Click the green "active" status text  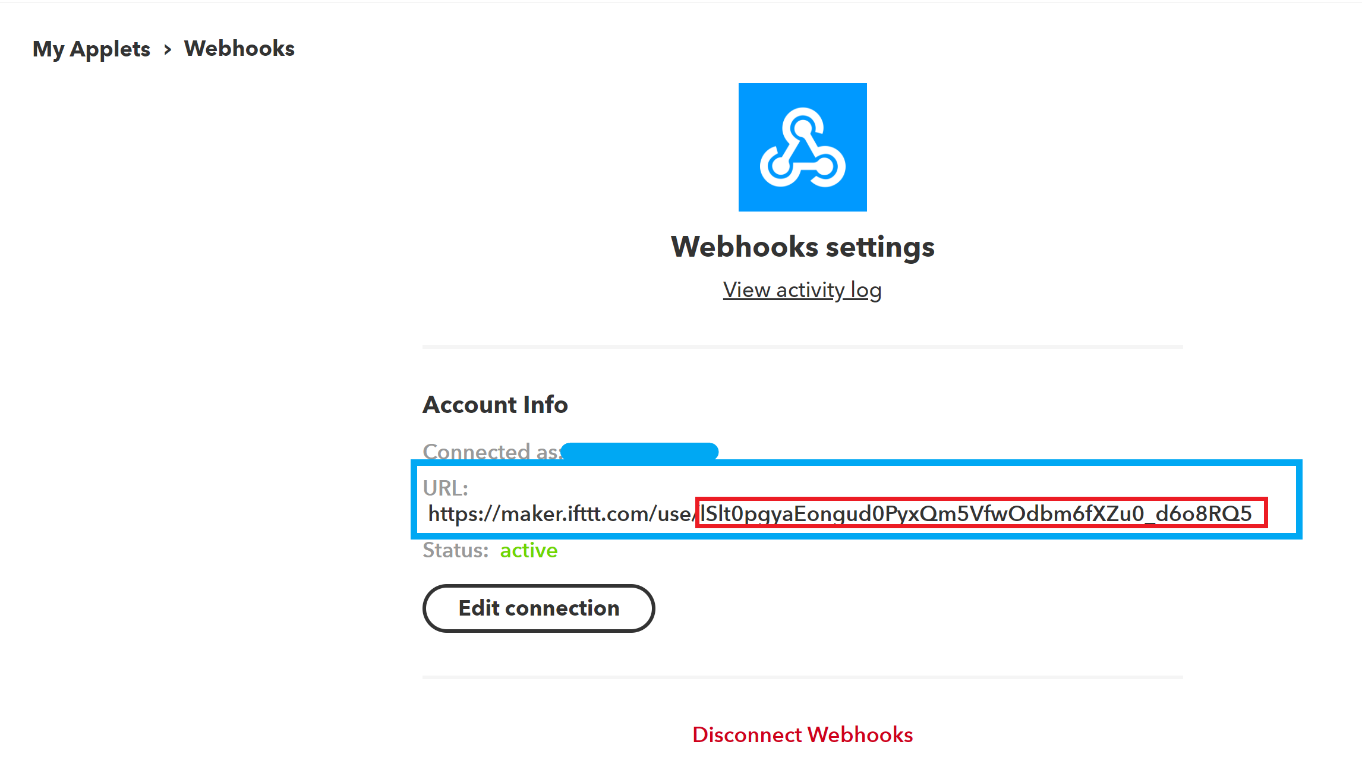[x=528, y=550]
